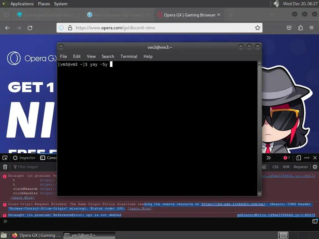This screenshot has width=319, height=239.
Task: Open the px.ads.linkedin.com link in the console
Action: [233, 204]
